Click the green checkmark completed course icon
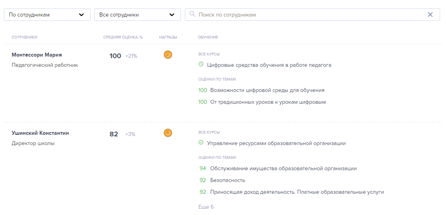The image size is (446, 215). 201,143
